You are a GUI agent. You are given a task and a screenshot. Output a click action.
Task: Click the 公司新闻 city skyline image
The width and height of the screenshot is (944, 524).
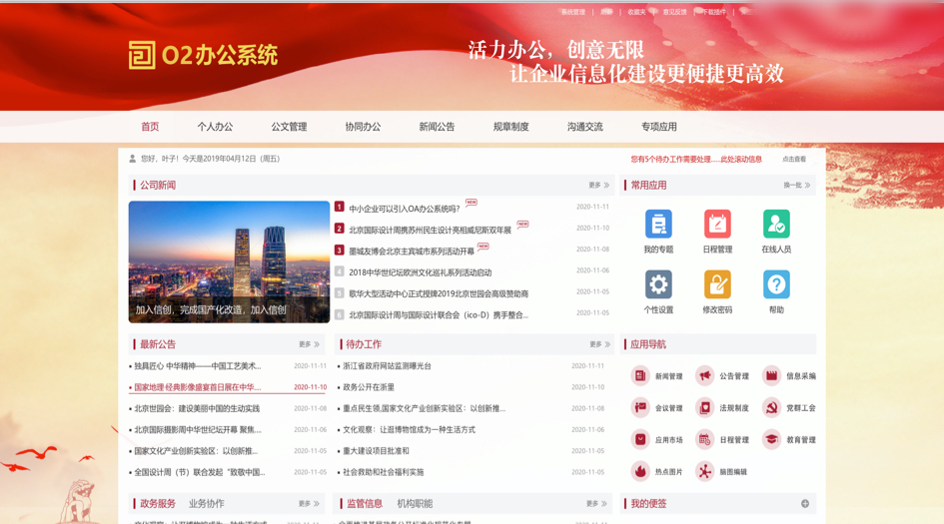[x=229, y=262]
